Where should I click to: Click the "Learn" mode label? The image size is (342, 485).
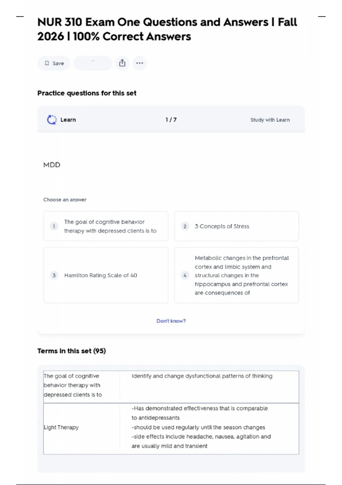pos(68,120)
